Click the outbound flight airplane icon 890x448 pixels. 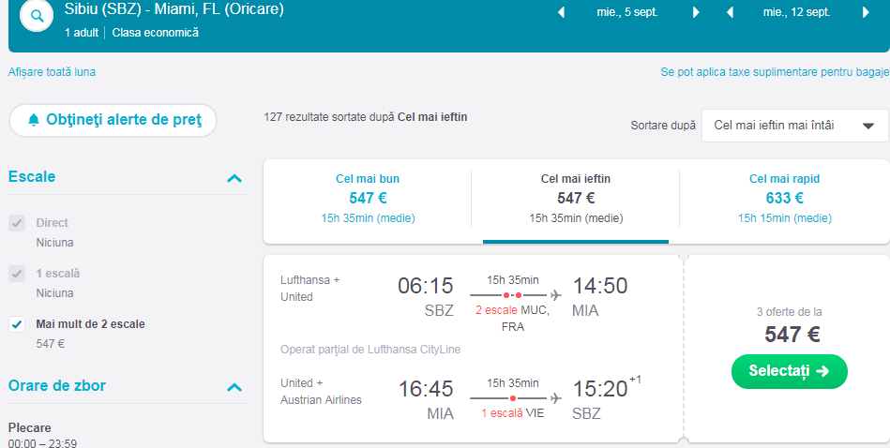point(556,295)
